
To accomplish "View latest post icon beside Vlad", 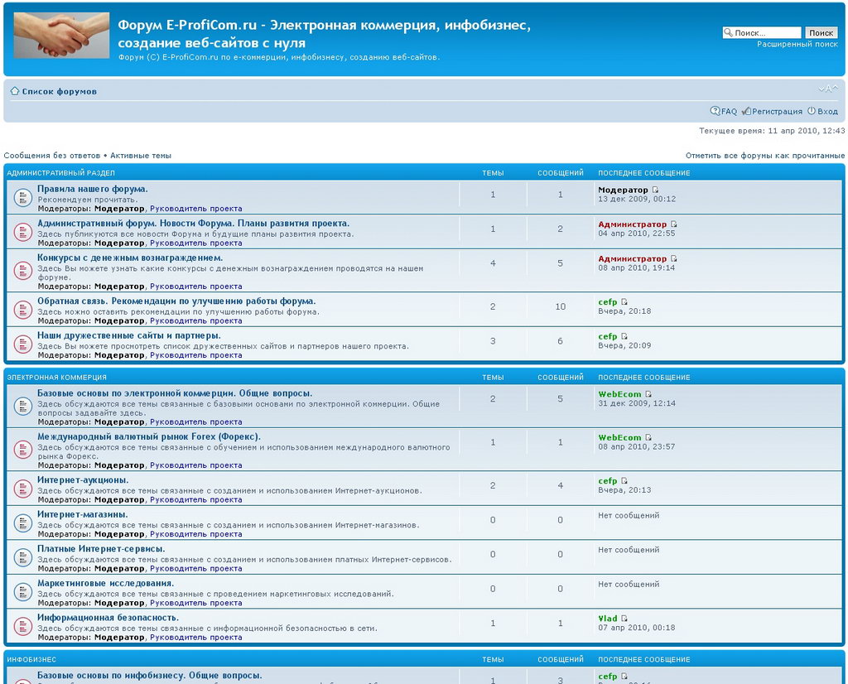I will click(624, 619).
